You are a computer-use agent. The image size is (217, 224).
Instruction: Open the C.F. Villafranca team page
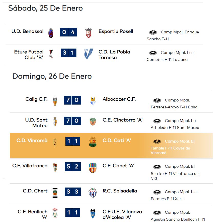30,166
